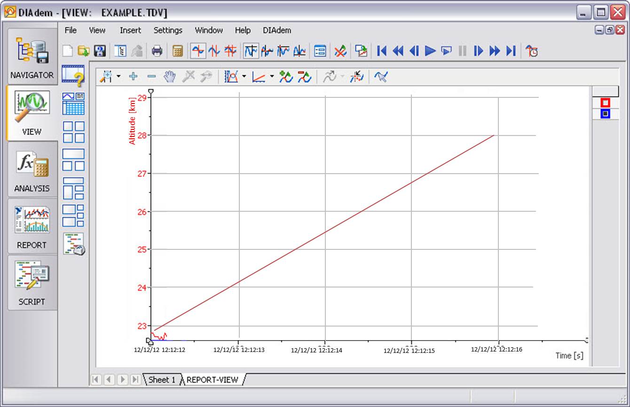Open the clock synchronization settings icon
This screenshot has width=630, height=407.
(x=532, y=51)
